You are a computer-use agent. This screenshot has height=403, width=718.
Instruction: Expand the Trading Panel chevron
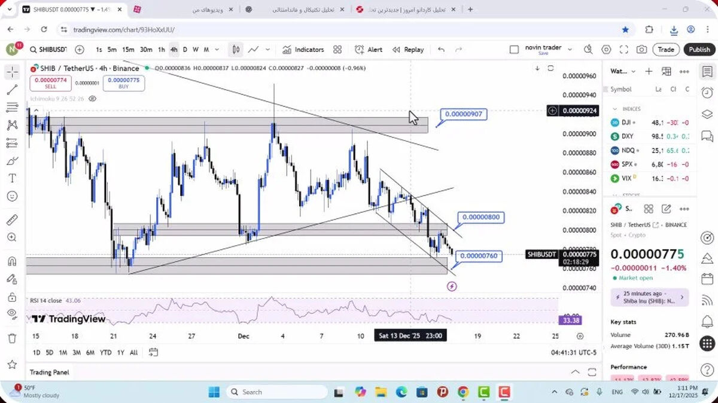click(x=575, y=372)
